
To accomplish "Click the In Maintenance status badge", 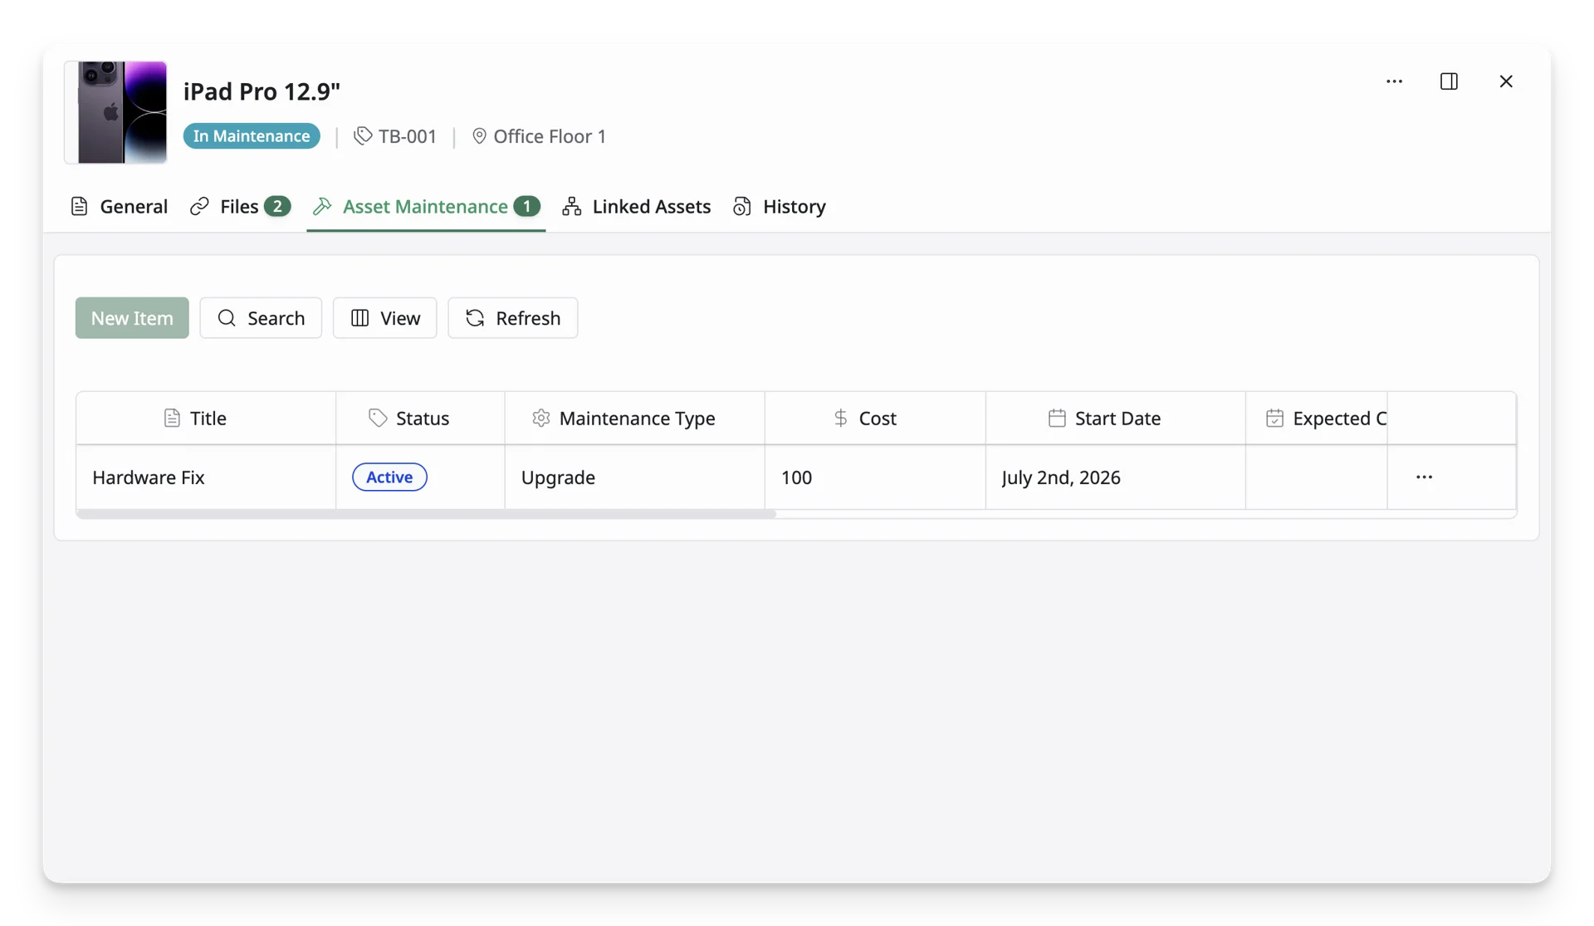I will [252, 135].
